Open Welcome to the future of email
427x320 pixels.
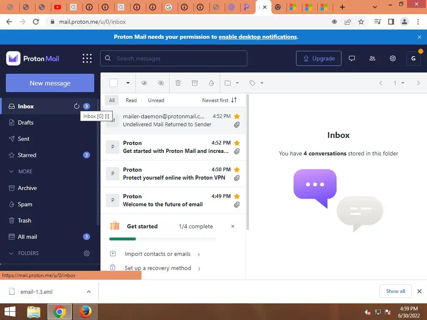(173, 200)
